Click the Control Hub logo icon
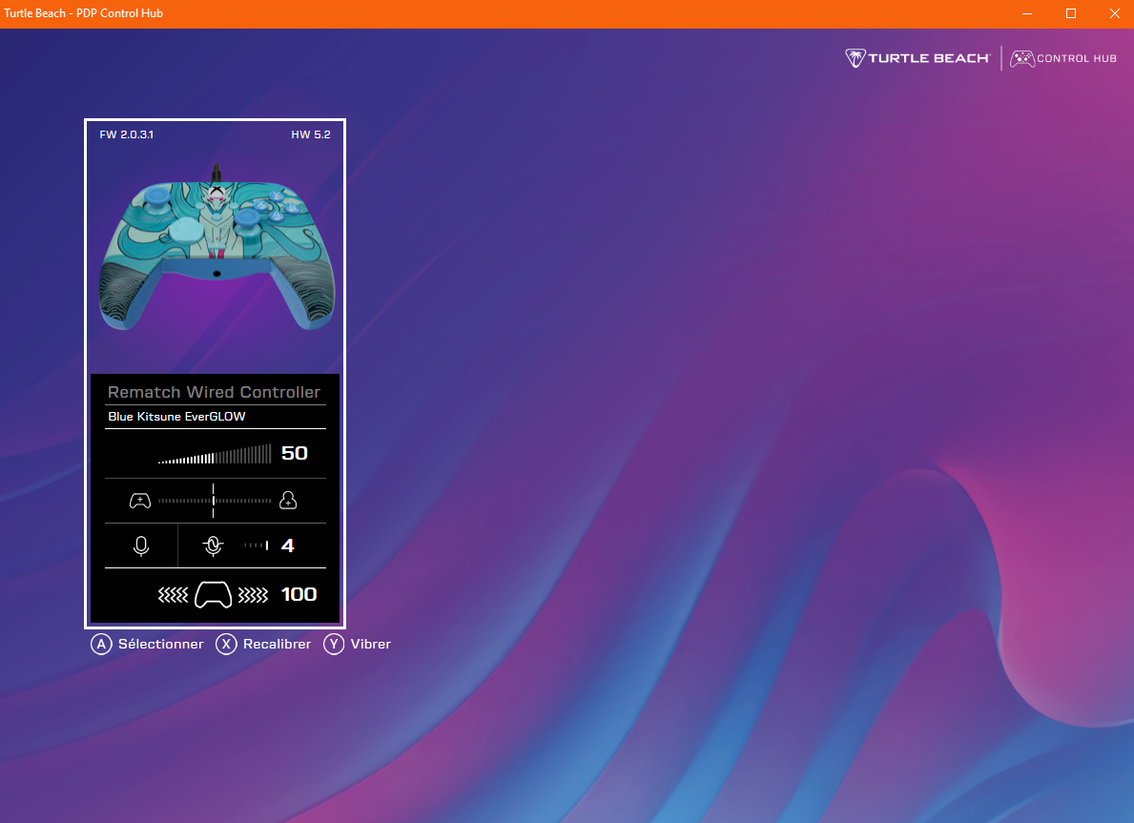Viewport: 1134px width, 823px height. coord(1022,58)
